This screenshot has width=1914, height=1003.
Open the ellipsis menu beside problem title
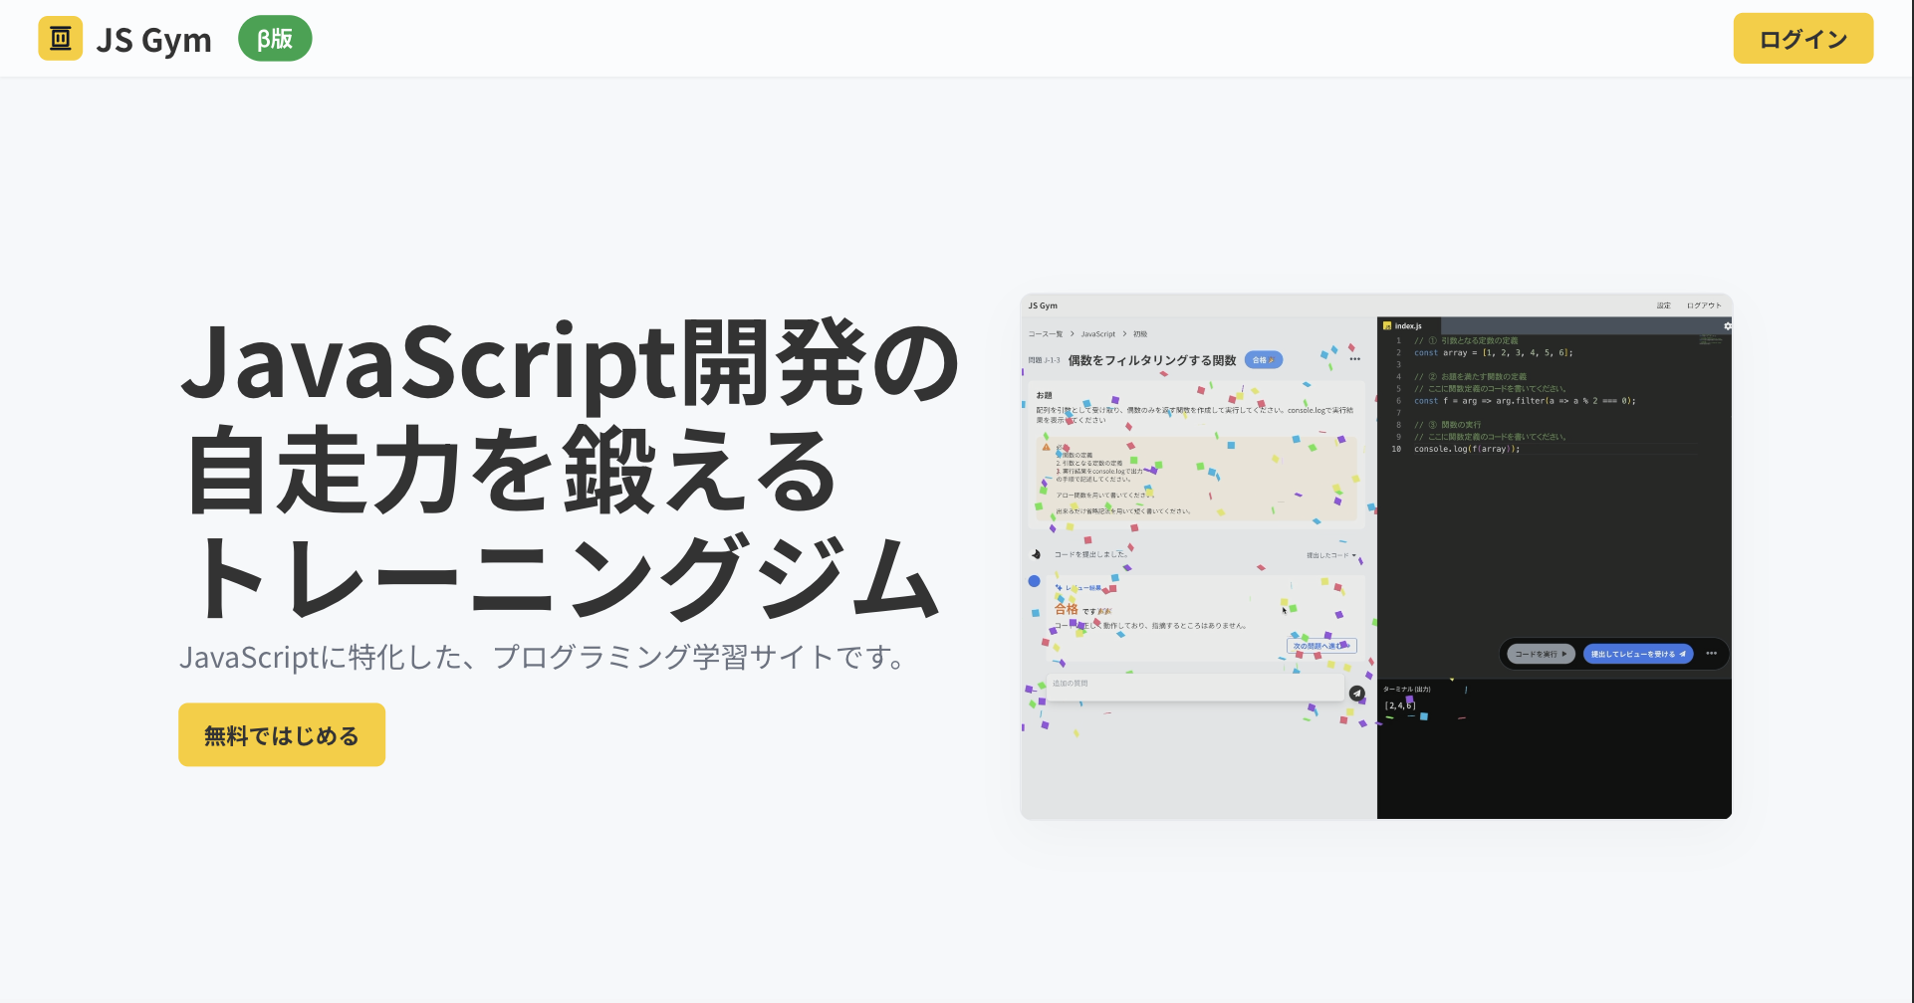pyautogui.click(x=1354, y=359)
